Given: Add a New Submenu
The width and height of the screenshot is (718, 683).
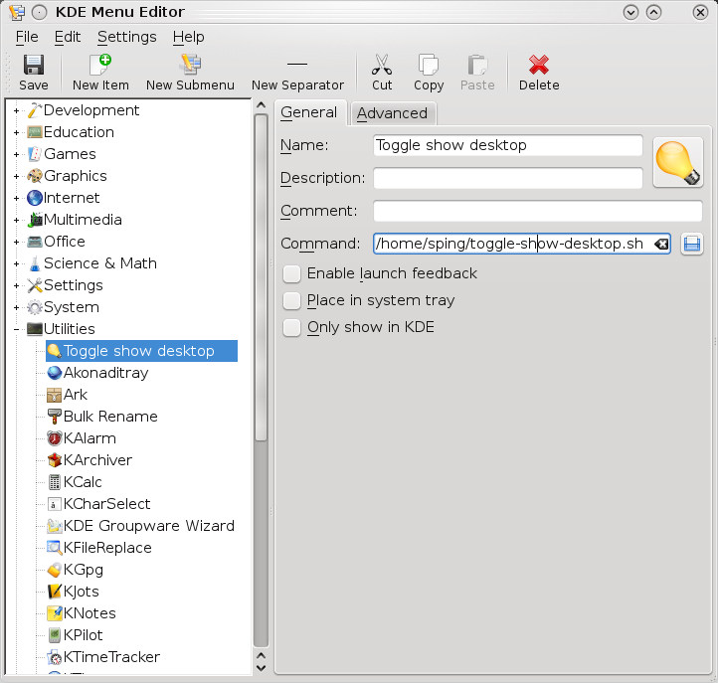Looking at the screenshot, I should coord(190,73).
